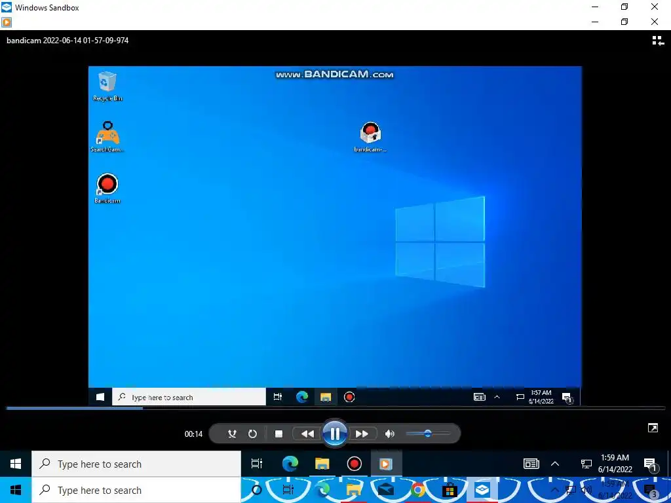Click the recorded taskbar's File Explorer icon

[326, 397]
